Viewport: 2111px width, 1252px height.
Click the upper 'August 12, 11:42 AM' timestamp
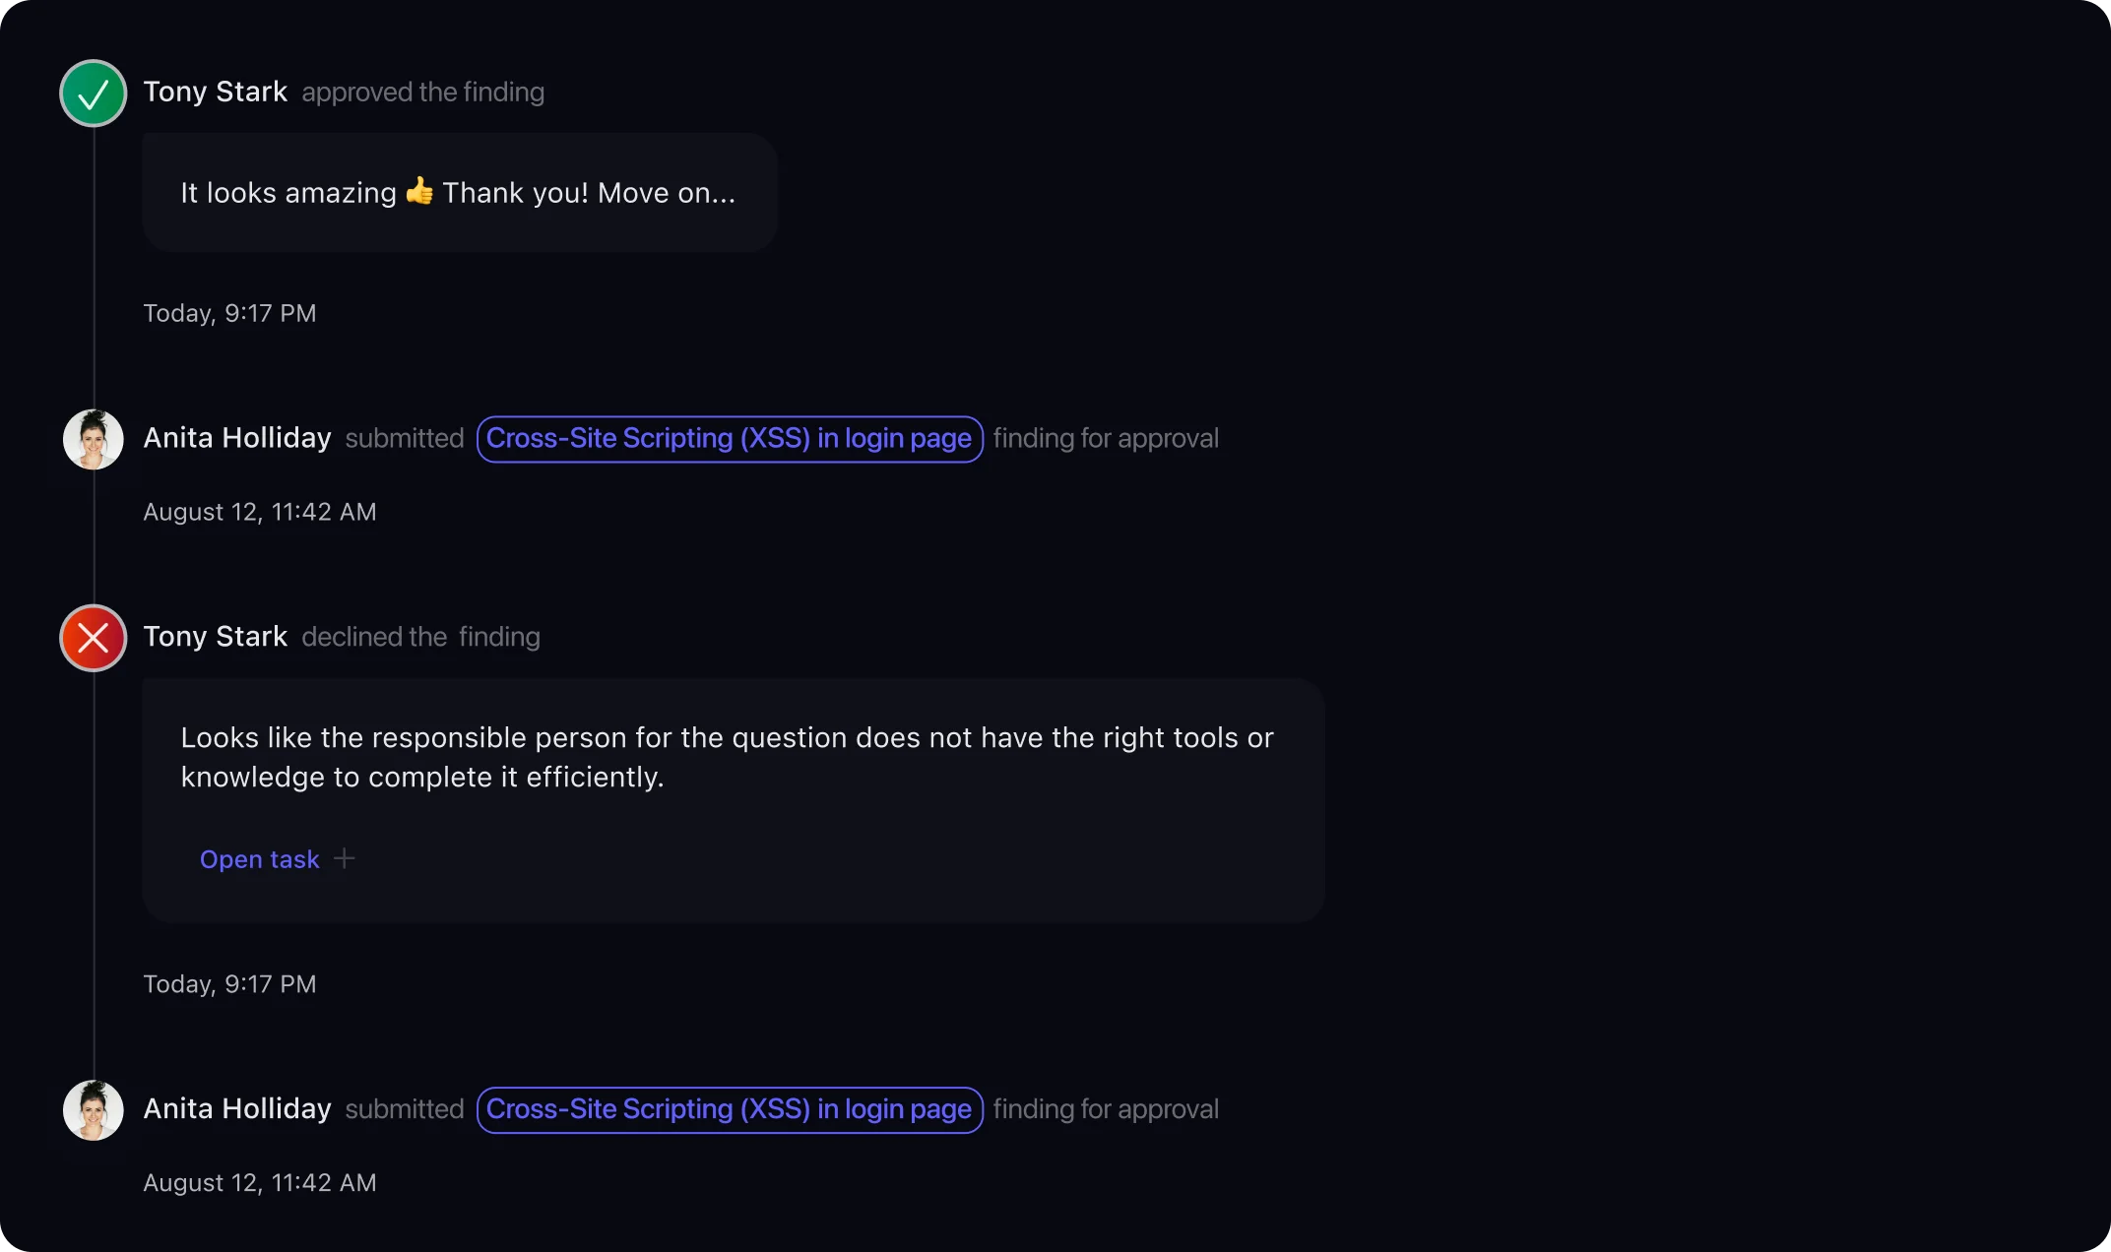[260, 512]
